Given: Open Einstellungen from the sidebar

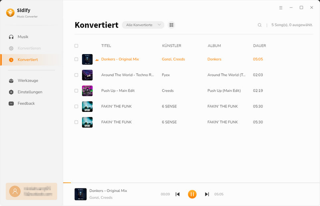Looking at the screenshot, I should click(32, 92).
